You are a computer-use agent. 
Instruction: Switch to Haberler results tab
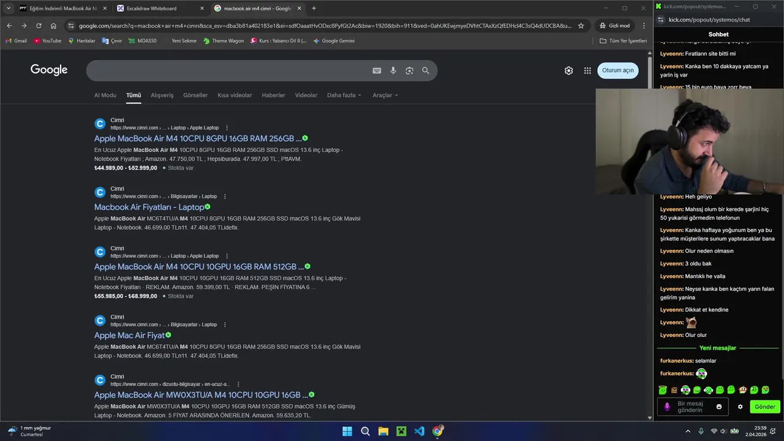273,95
